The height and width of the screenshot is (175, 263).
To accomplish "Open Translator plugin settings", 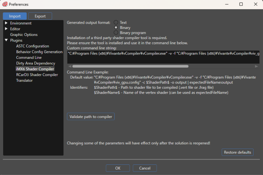I will point(24,80).
